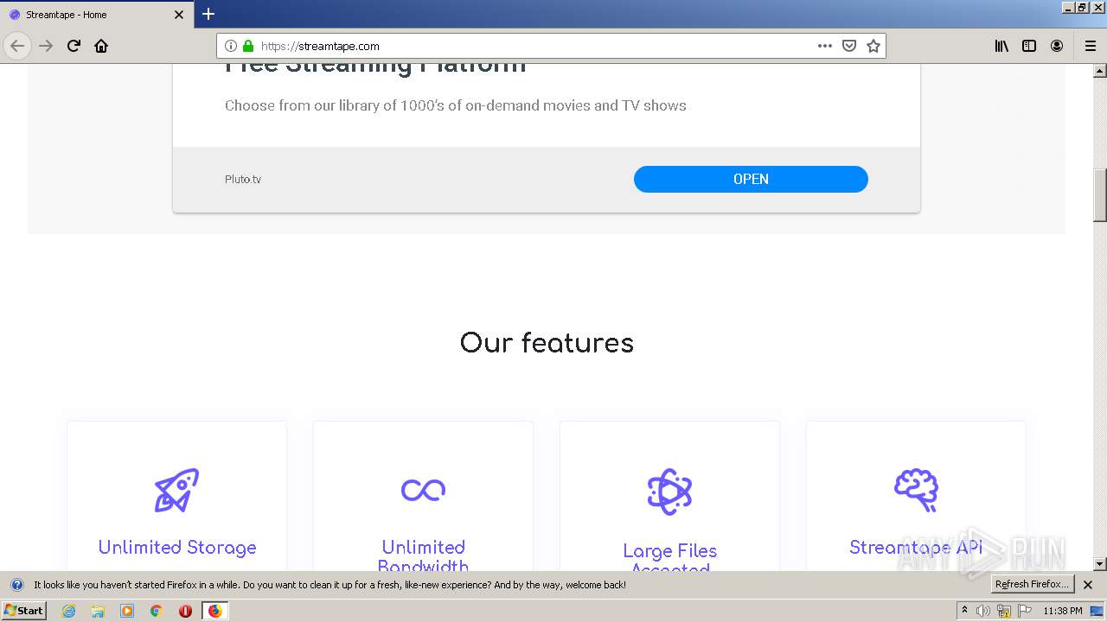Image resolution: width=1107 pixels, height=622 pixels.
Task: Launch Internet Explorer from taskbar
Action: tap(68, 611)
